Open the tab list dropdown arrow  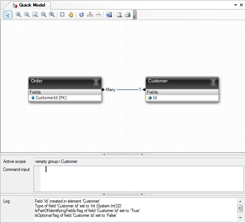point(236,5)
